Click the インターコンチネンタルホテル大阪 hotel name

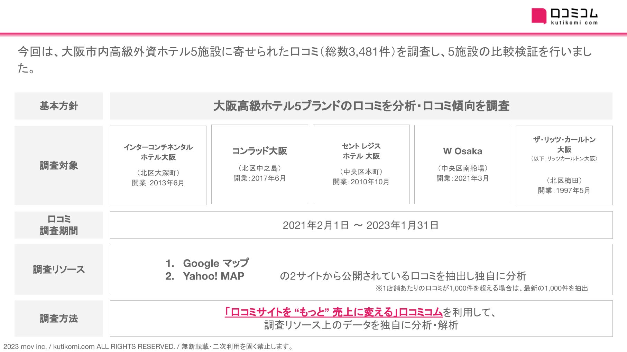coord(158,152)
